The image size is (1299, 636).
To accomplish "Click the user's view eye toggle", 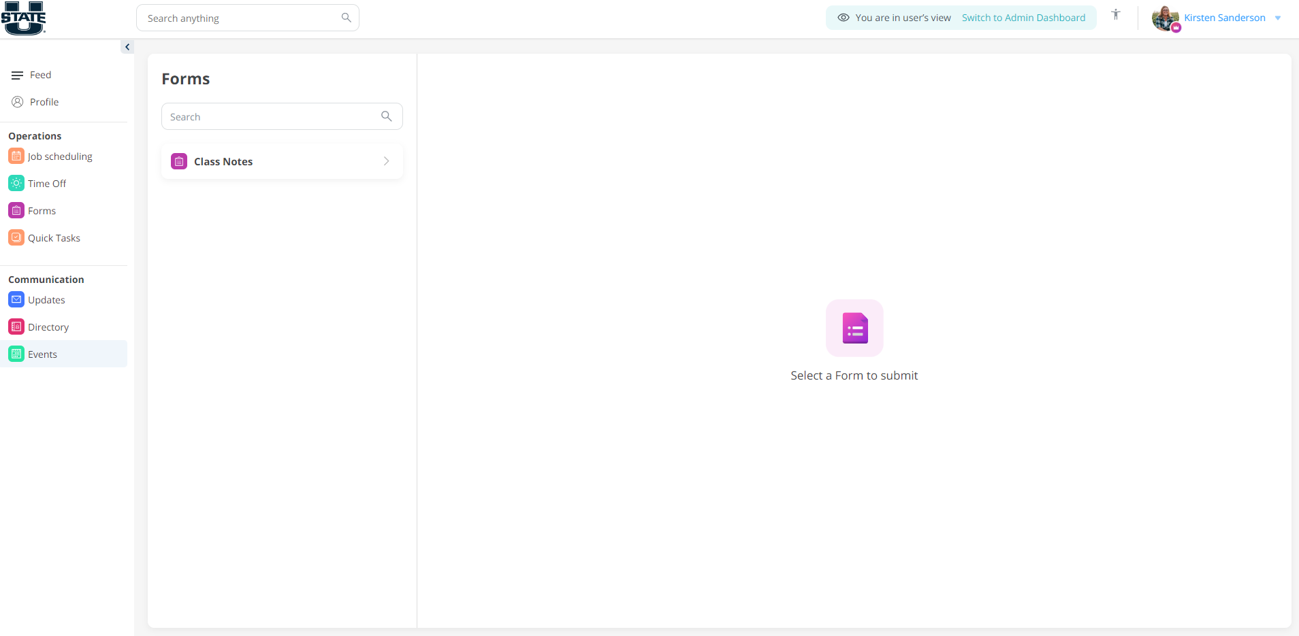I will pos(844,18).
